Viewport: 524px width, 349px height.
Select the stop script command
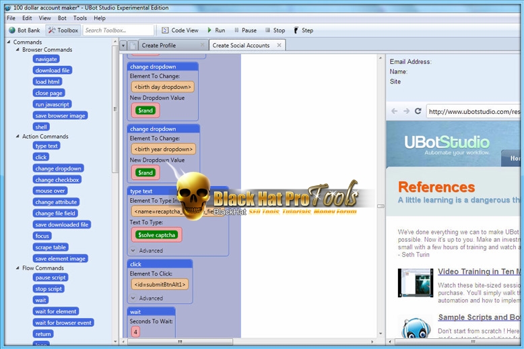pyautogui.click(x=48, y=289)
